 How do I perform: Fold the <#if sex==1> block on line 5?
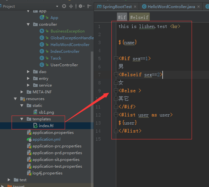(116, 59)
